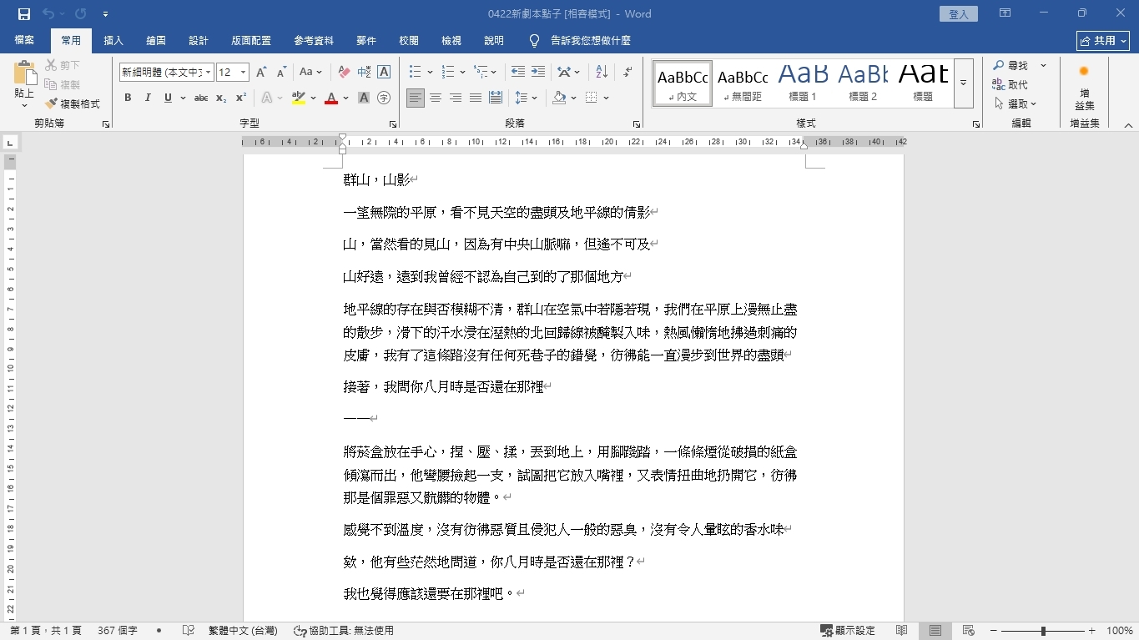
Task: Switch to web layout view in status bar
Action: point(969,631)
